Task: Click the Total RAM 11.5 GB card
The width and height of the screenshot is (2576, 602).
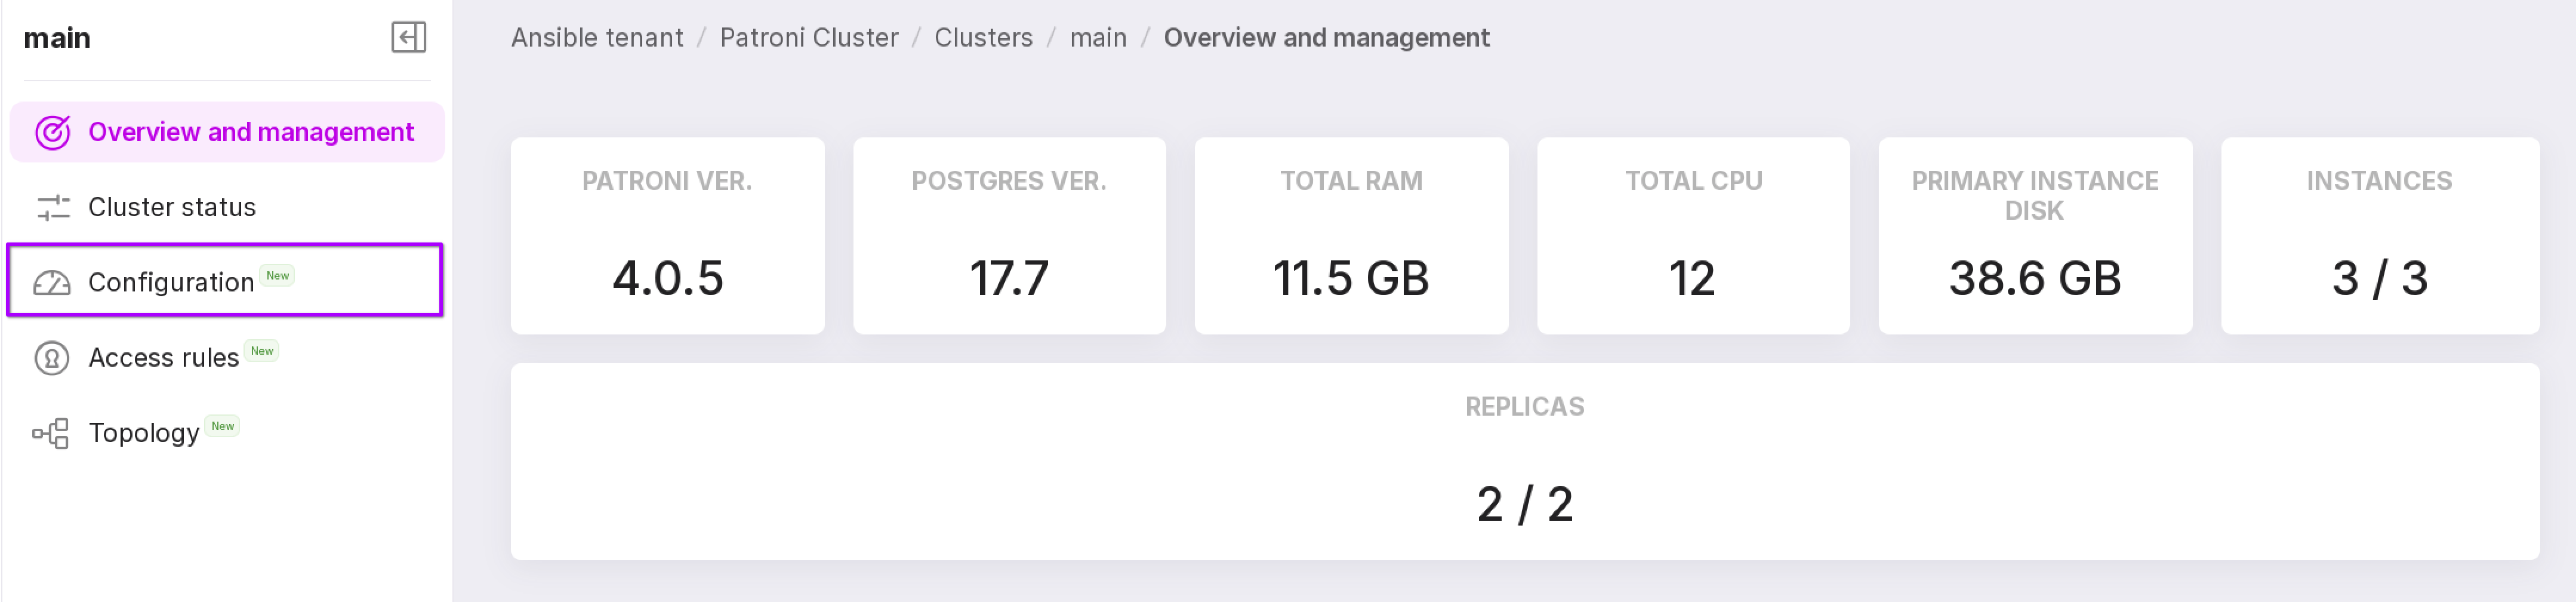Action: click(1351, 236)
